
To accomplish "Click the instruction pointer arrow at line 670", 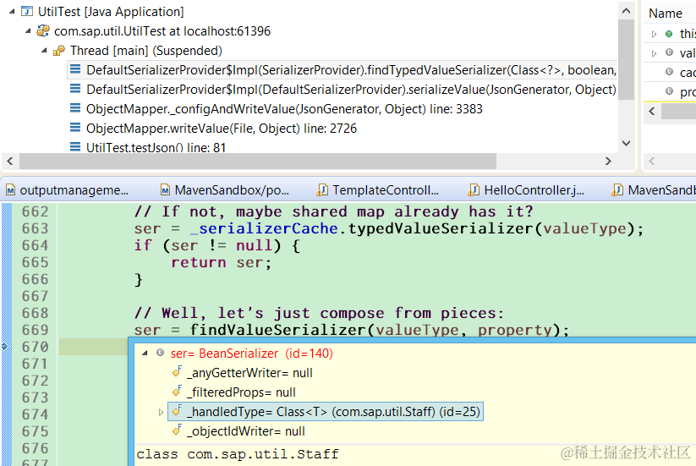I will coord(5,346).
